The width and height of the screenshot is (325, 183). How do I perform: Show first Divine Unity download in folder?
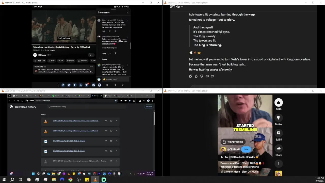pos(111,121)
